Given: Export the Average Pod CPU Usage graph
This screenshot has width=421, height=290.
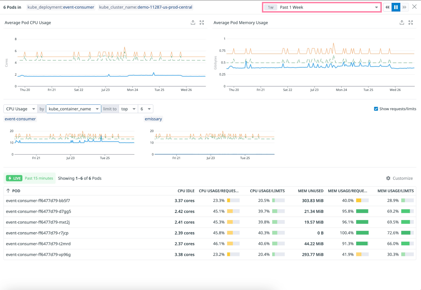Looking at the screenshot, I should tap(193, 23).
